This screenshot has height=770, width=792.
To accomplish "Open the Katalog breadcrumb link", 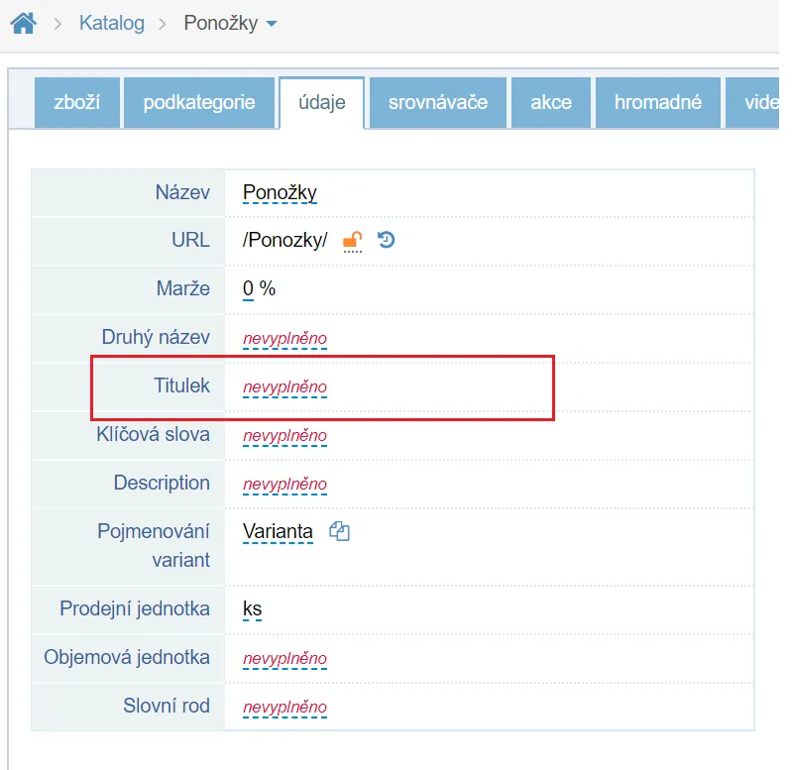I will tap(112, 23).
